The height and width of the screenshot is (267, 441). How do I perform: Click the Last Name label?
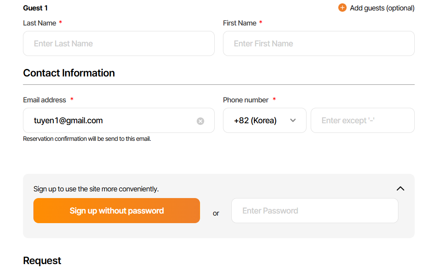tap(40, 23)
